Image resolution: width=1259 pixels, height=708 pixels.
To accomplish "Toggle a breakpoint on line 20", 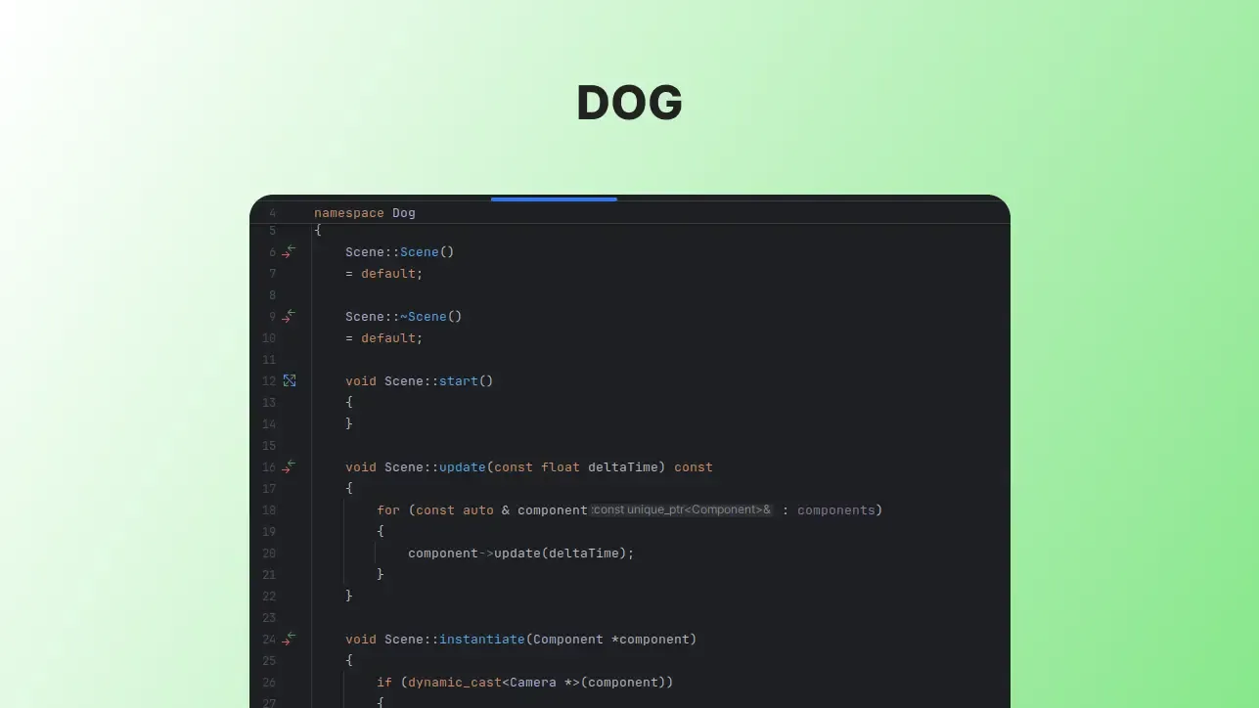I will (290, 553).
